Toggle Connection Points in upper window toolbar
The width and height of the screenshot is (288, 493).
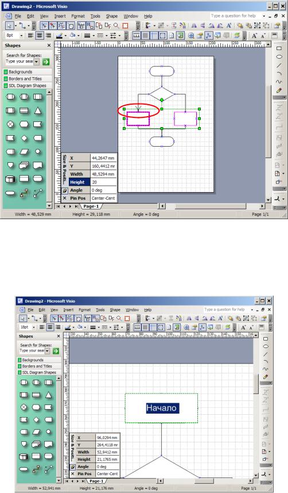coord(162,36)
